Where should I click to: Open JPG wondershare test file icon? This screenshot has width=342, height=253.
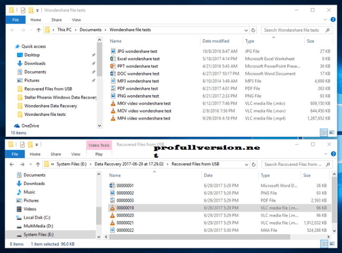coord(113,51)
